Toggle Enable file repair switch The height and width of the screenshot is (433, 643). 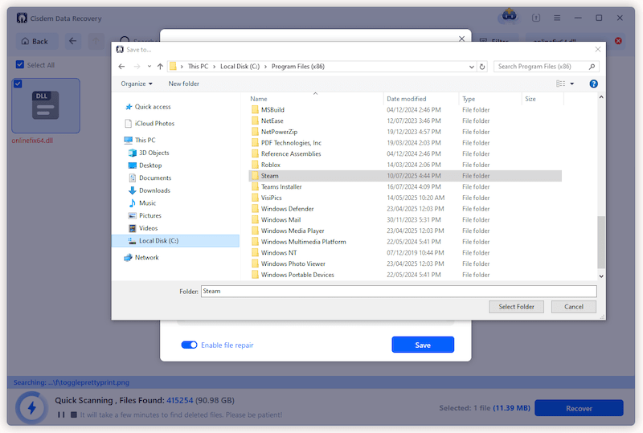click(x=189, y=345)
